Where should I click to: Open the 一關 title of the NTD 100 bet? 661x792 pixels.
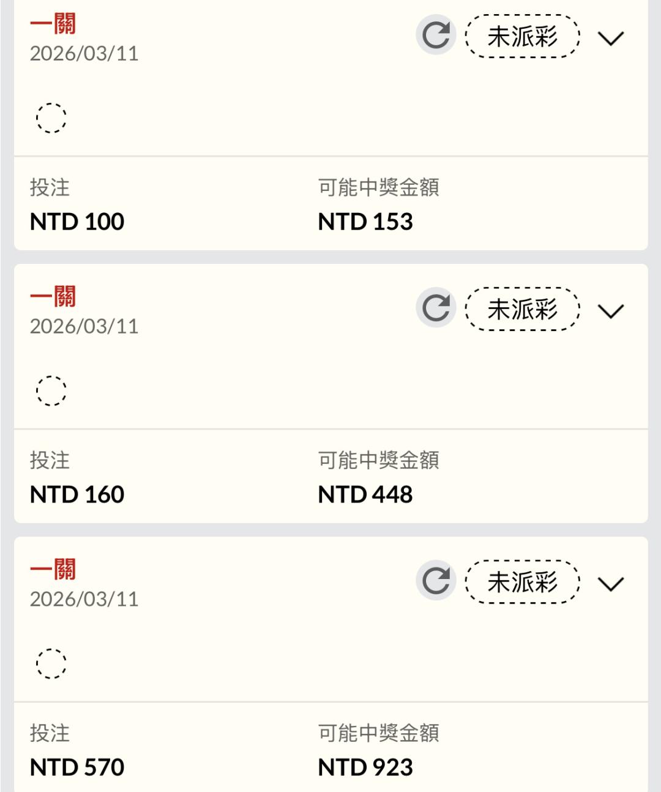(53, 24)
